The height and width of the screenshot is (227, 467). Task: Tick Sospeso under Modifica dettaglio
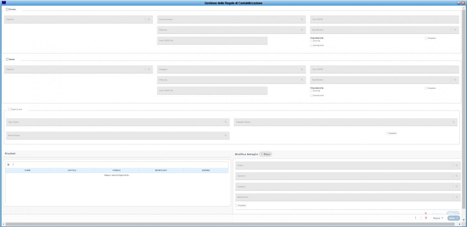click(x=237, y=206)
